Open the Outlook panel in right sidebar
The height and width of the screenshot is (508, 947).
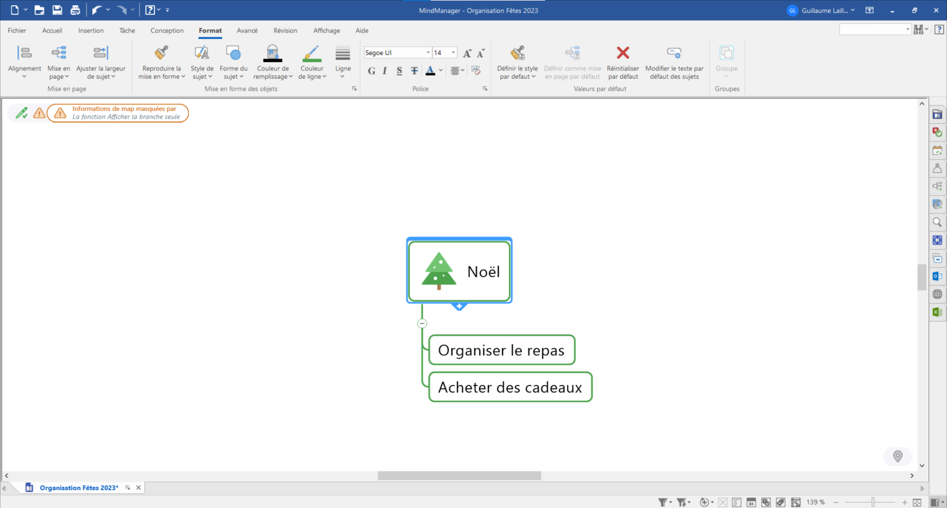[x=937, y=276]
